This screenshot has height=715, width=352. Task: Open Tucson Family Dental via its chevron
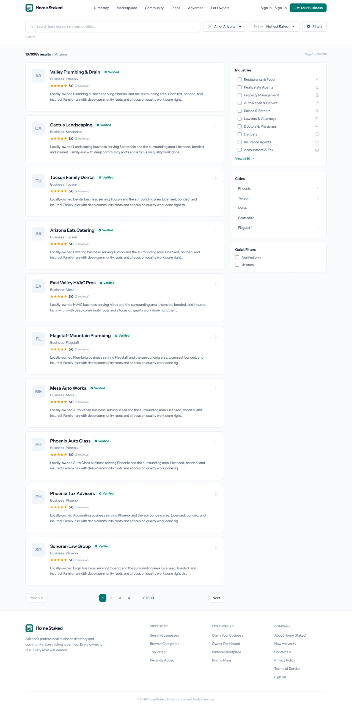click(x=215, y=178)
